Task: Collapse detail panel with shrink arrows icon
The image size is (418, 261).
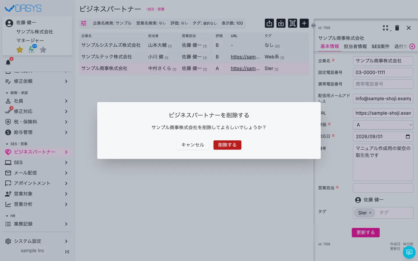Action: coord(385,28)
